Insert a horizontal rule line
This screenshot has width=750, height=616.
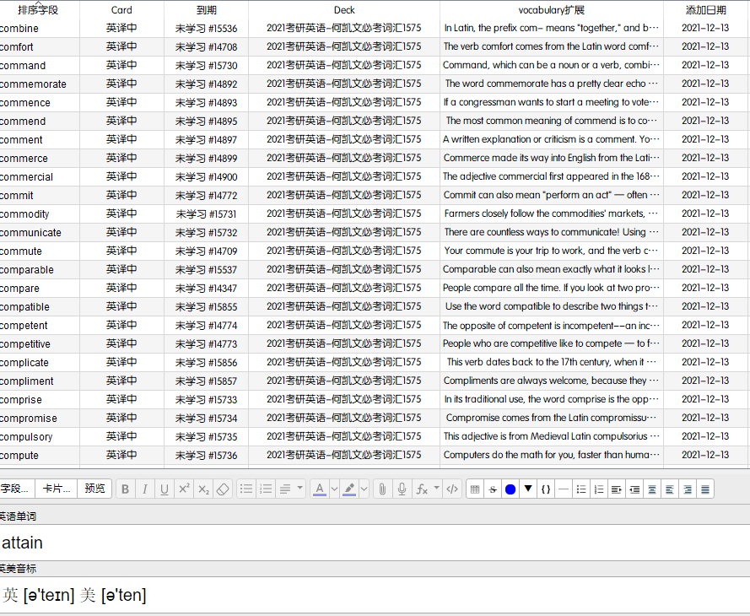tap(564, 489)
